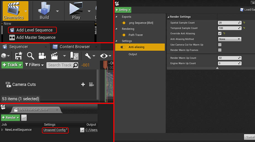The height and width of the screenshot is (142, 255).
Task: Click the Play toolbar button
Action: click(x=76, y=11)
